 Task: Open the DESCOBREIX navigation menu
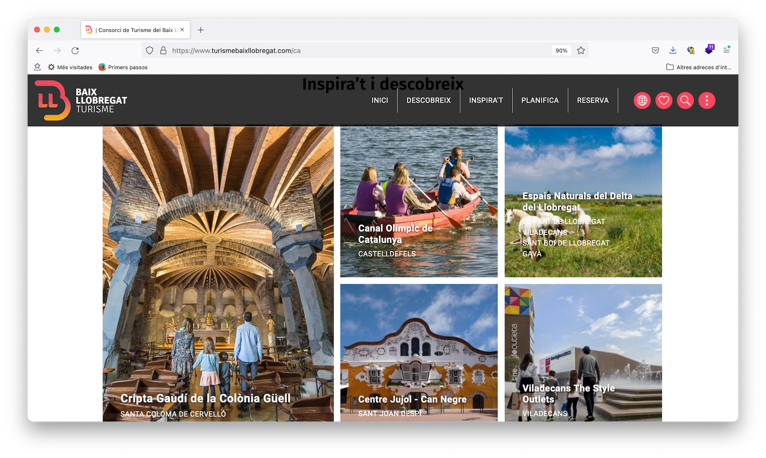(x=428, y=100)
